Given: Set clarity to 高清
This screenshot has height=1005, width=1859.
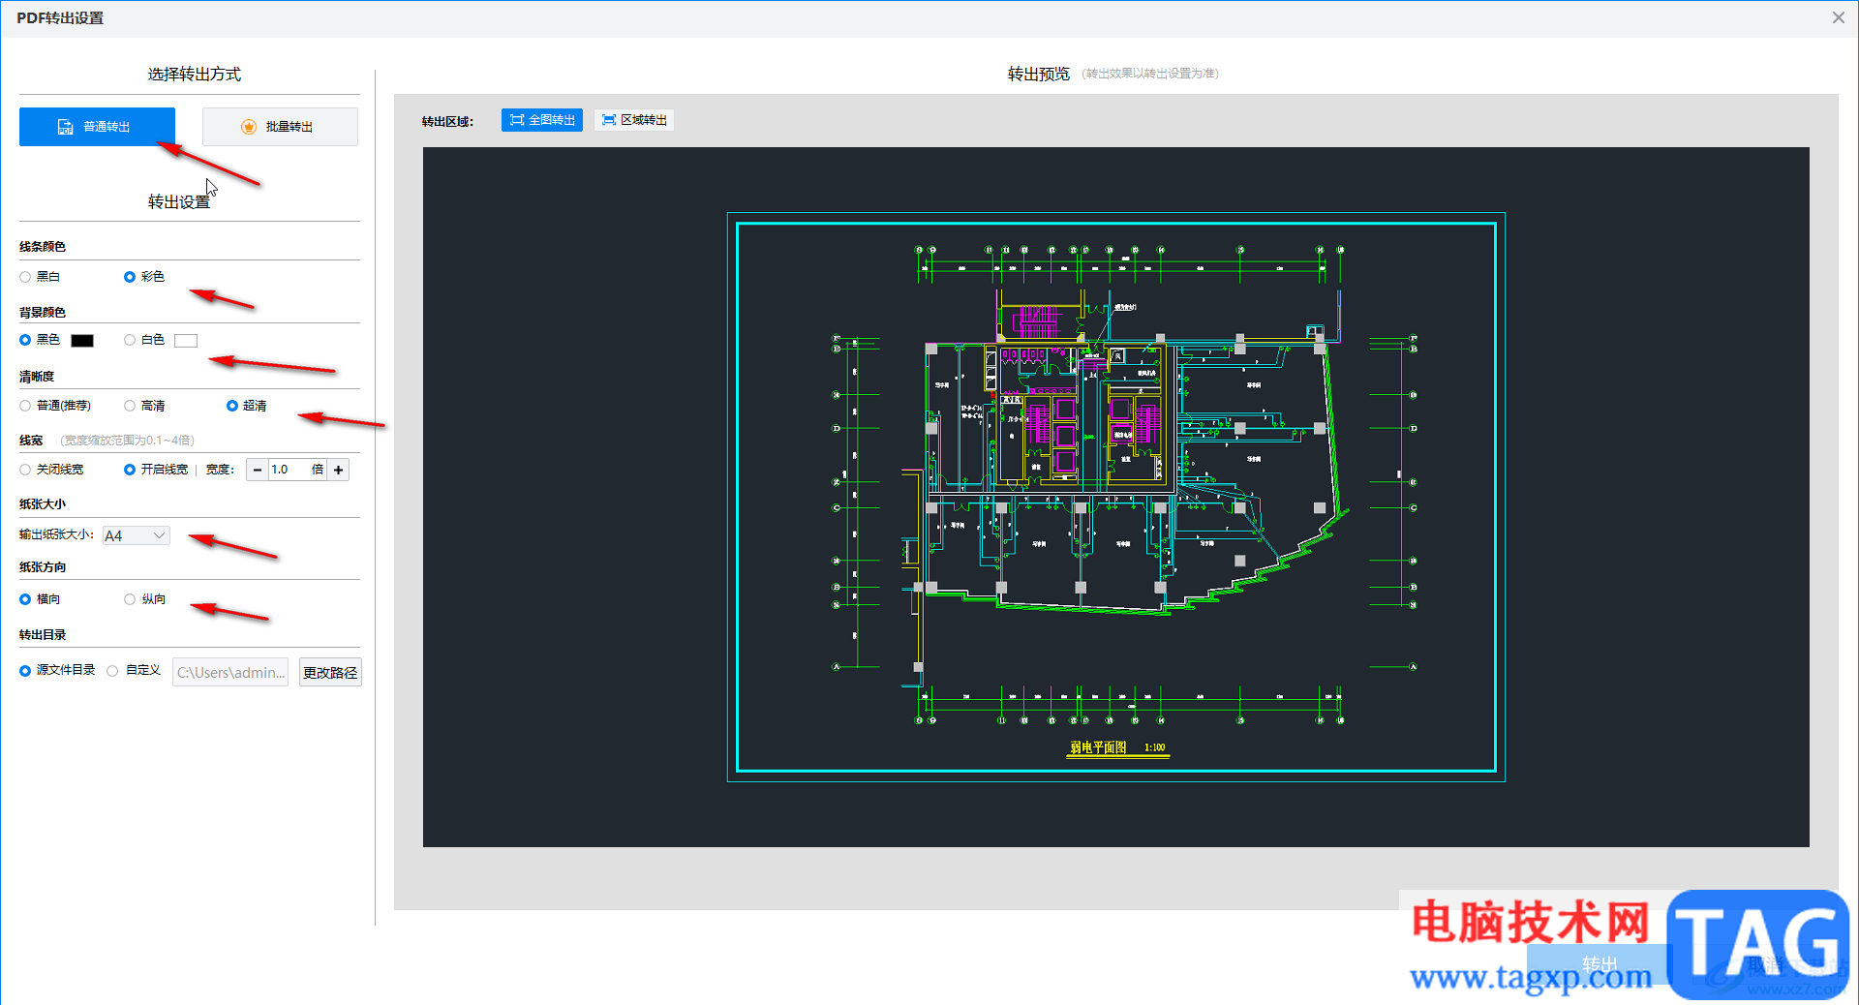Looking at the screenshot, I should point(130,406).
